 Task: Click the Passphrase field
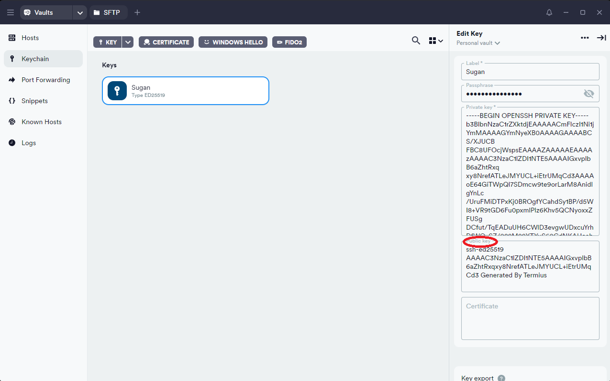coord(530,94)
